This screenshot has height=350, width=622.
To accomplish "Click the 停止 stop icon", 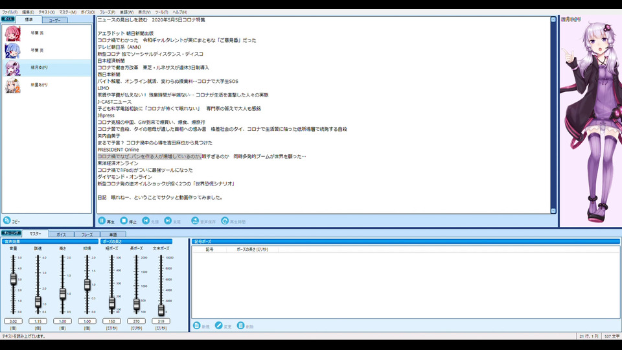I will 124,220.
